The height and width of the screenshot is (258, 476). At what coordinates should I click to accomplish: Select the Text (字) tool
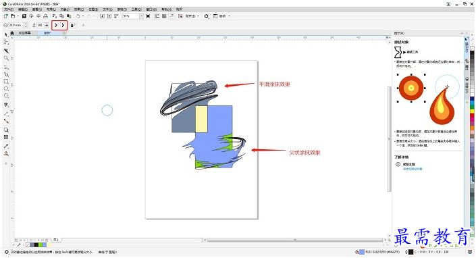click(6, 105)
